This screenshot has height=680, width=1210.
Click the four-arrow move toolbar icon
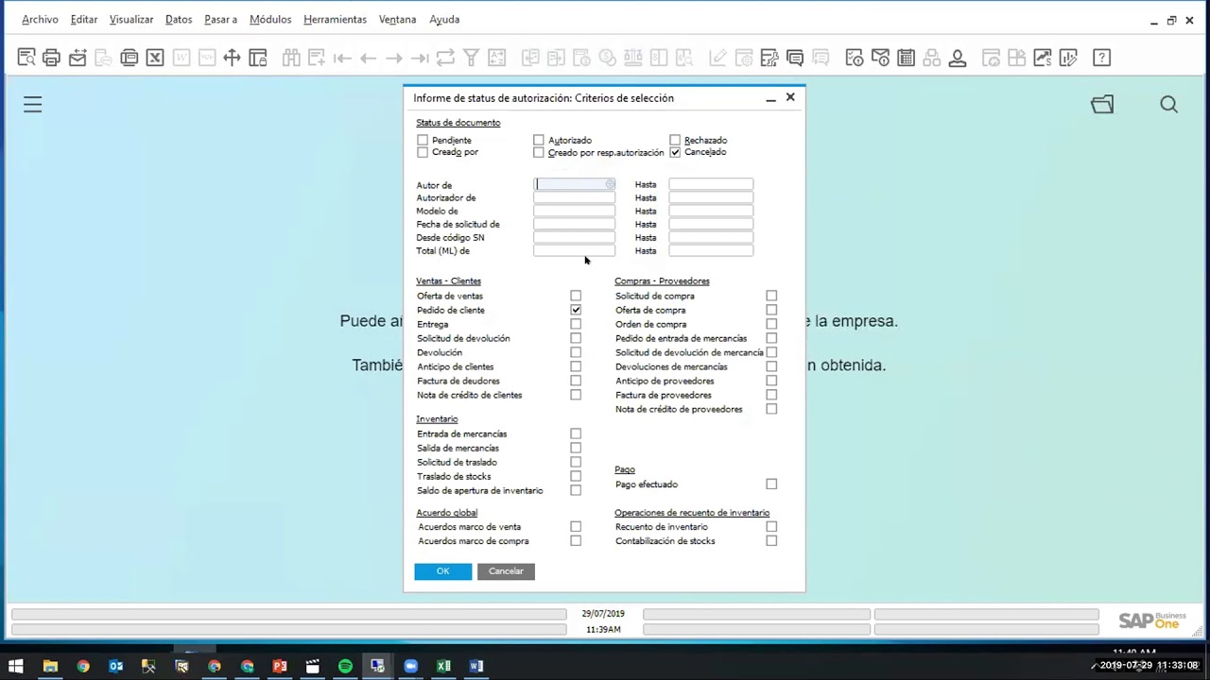232,58
